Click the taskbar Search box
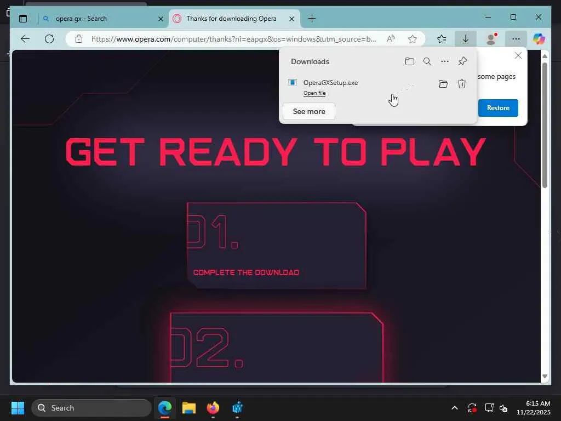This screenshot has height=421, width=561. (91, 408)
